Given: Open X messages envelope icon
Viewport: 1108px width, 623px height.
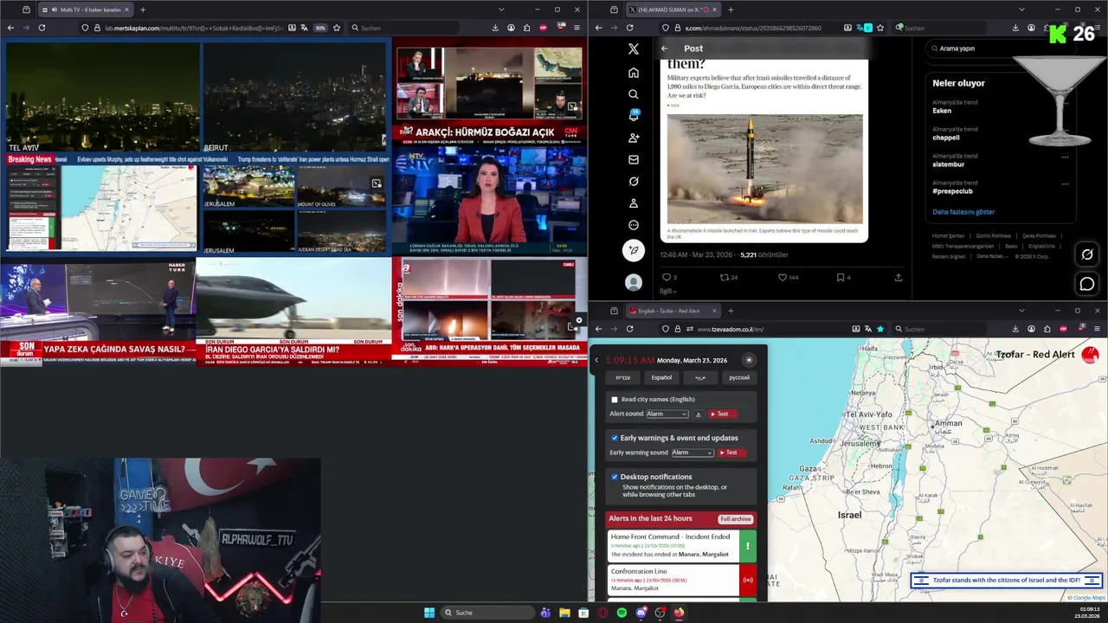Looking at the screenshot, I should [634, 160].
